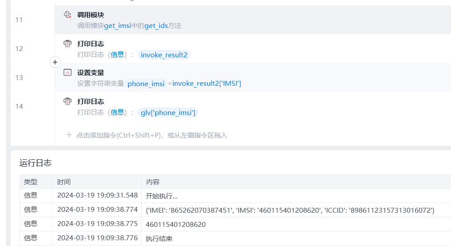Click the 信息 log level in step 12
The height and width of the screenshot is (246, 451).
pos(117,55)
